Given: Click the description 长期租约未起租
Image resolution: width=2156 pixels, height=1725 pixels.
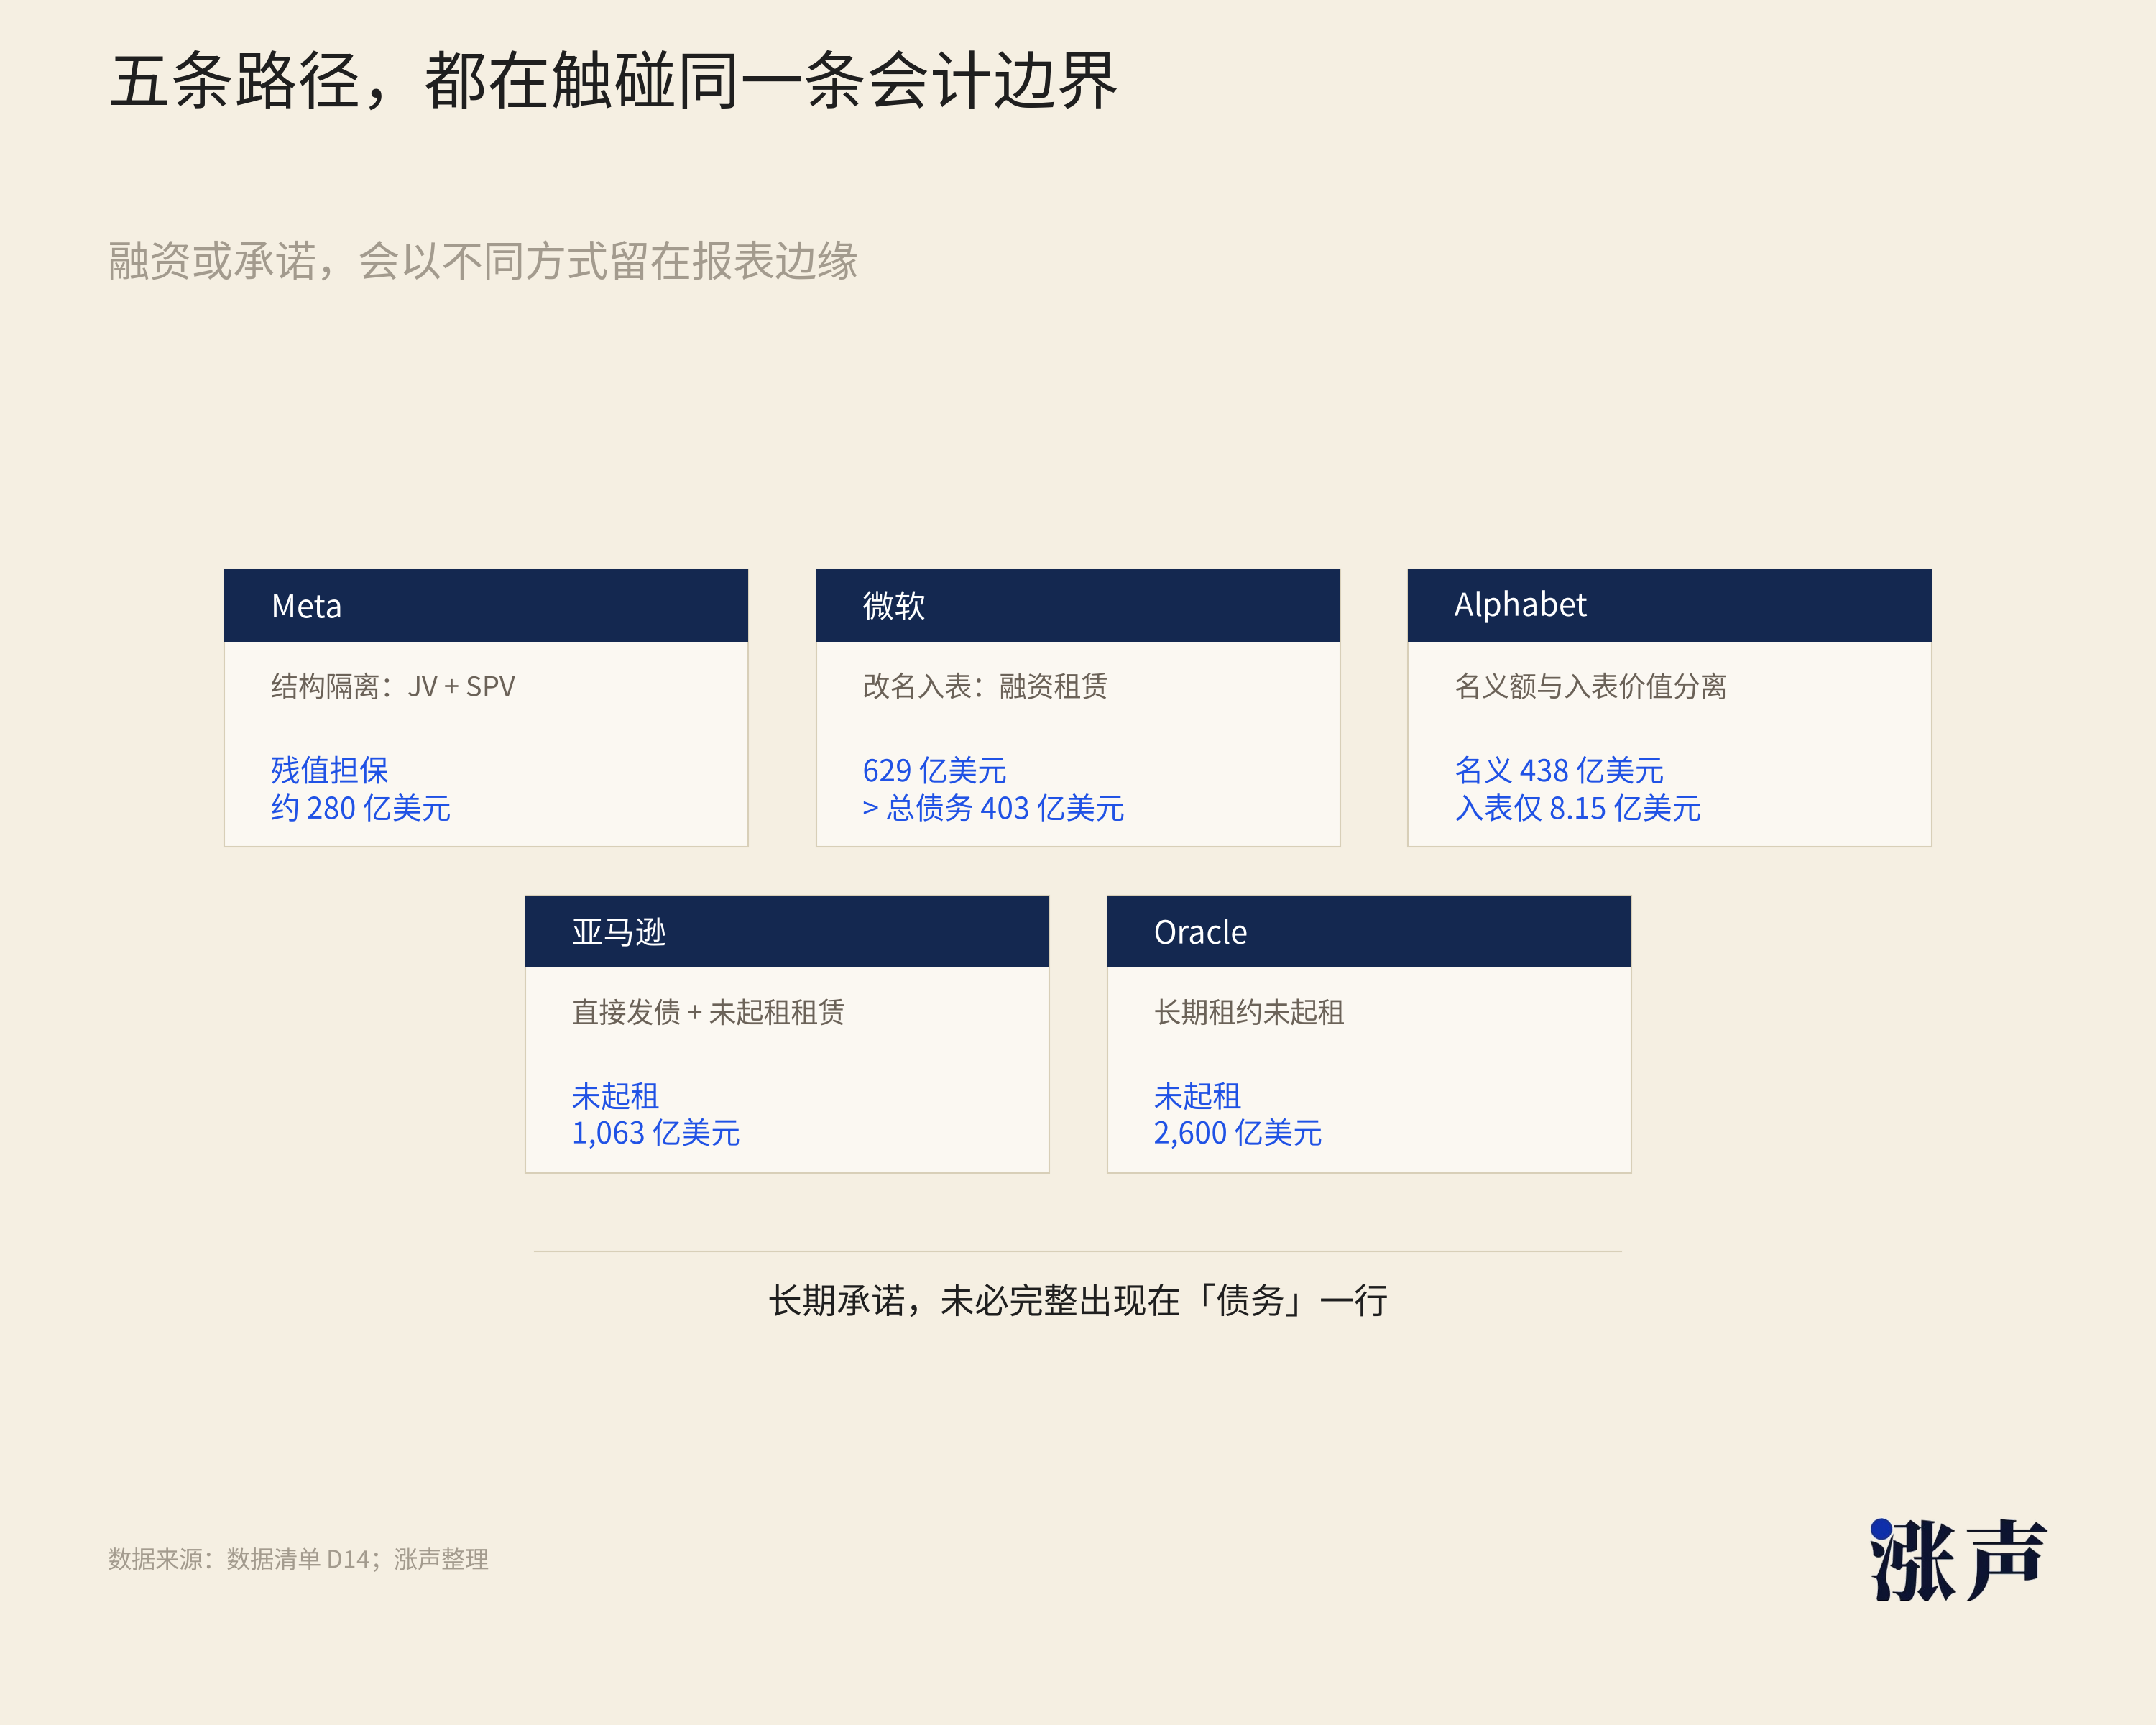Looking at the screenshot, I should [1249, 1012].
